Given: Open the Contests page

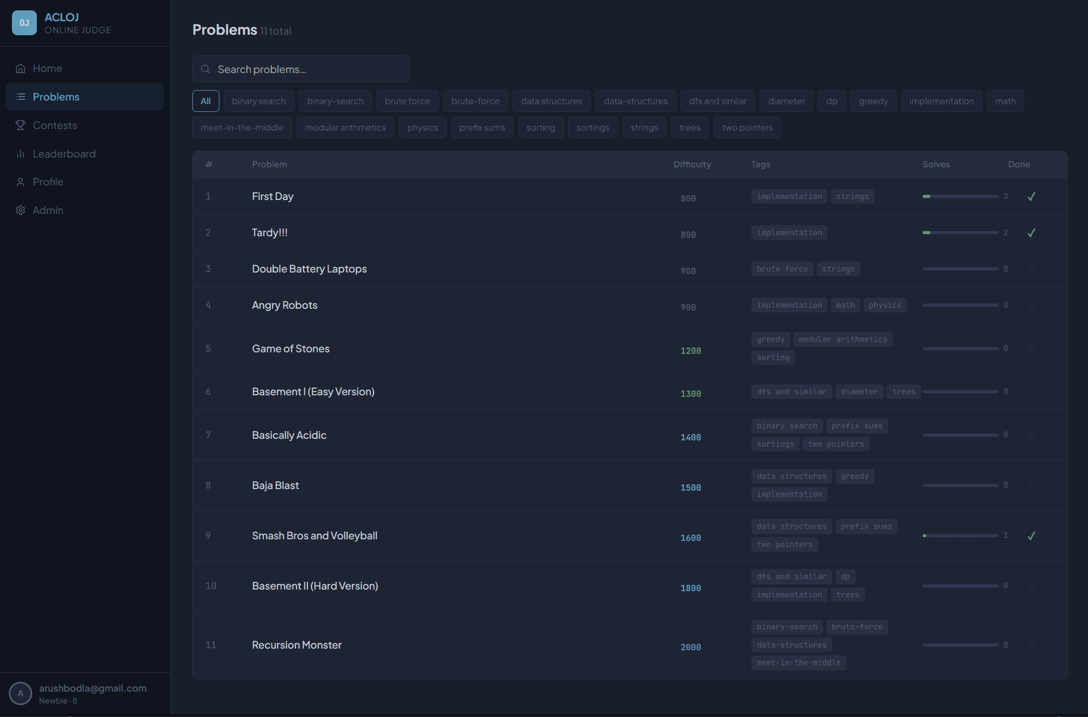Looking at the screenshot, I should tap(85, 125).
